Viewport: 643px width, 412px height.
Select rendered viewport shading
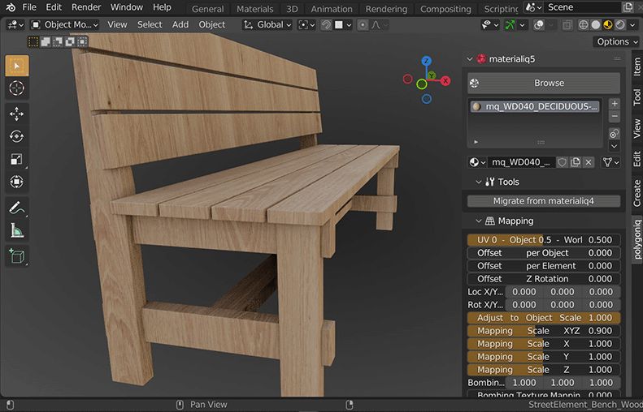[x=620, y=25]
